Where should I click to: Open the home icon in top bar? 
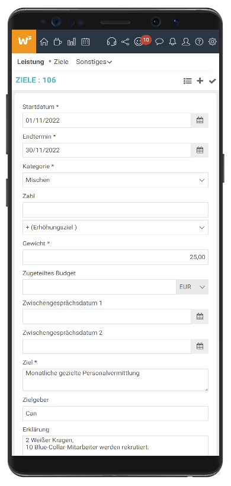click(x=44, y=41)
